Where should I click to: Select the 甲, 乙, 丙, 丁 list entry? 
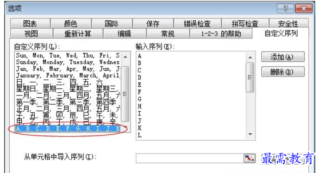pyautogui.click(x=68, y=122)
